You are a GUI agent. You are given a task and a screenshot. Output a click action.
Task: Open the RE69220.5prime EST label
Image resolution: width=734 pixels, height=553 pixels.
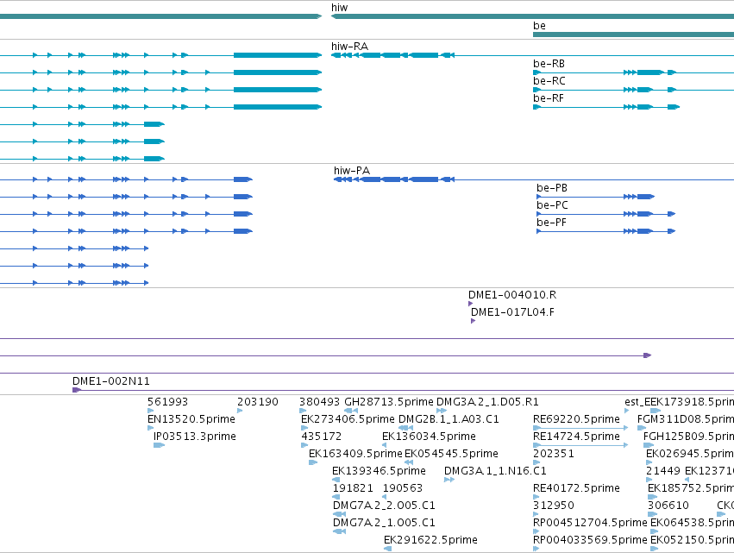tap(576, 419)
